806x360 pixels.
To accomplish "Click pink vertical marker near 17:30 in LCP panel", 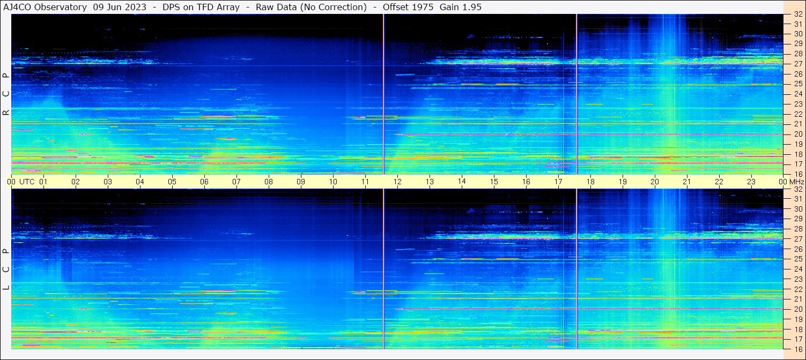I will [576, 268].
